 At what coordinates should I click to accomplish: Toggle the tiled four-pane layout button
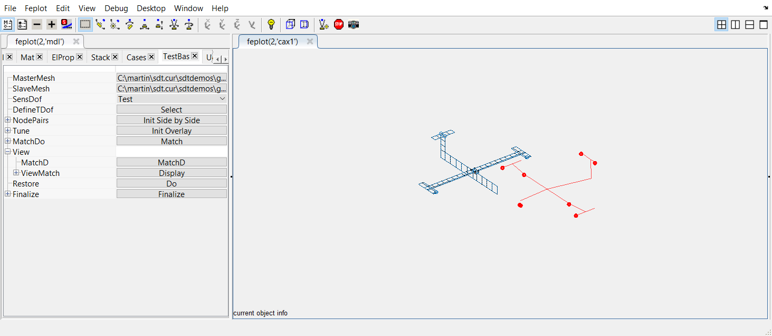(721, 24)
